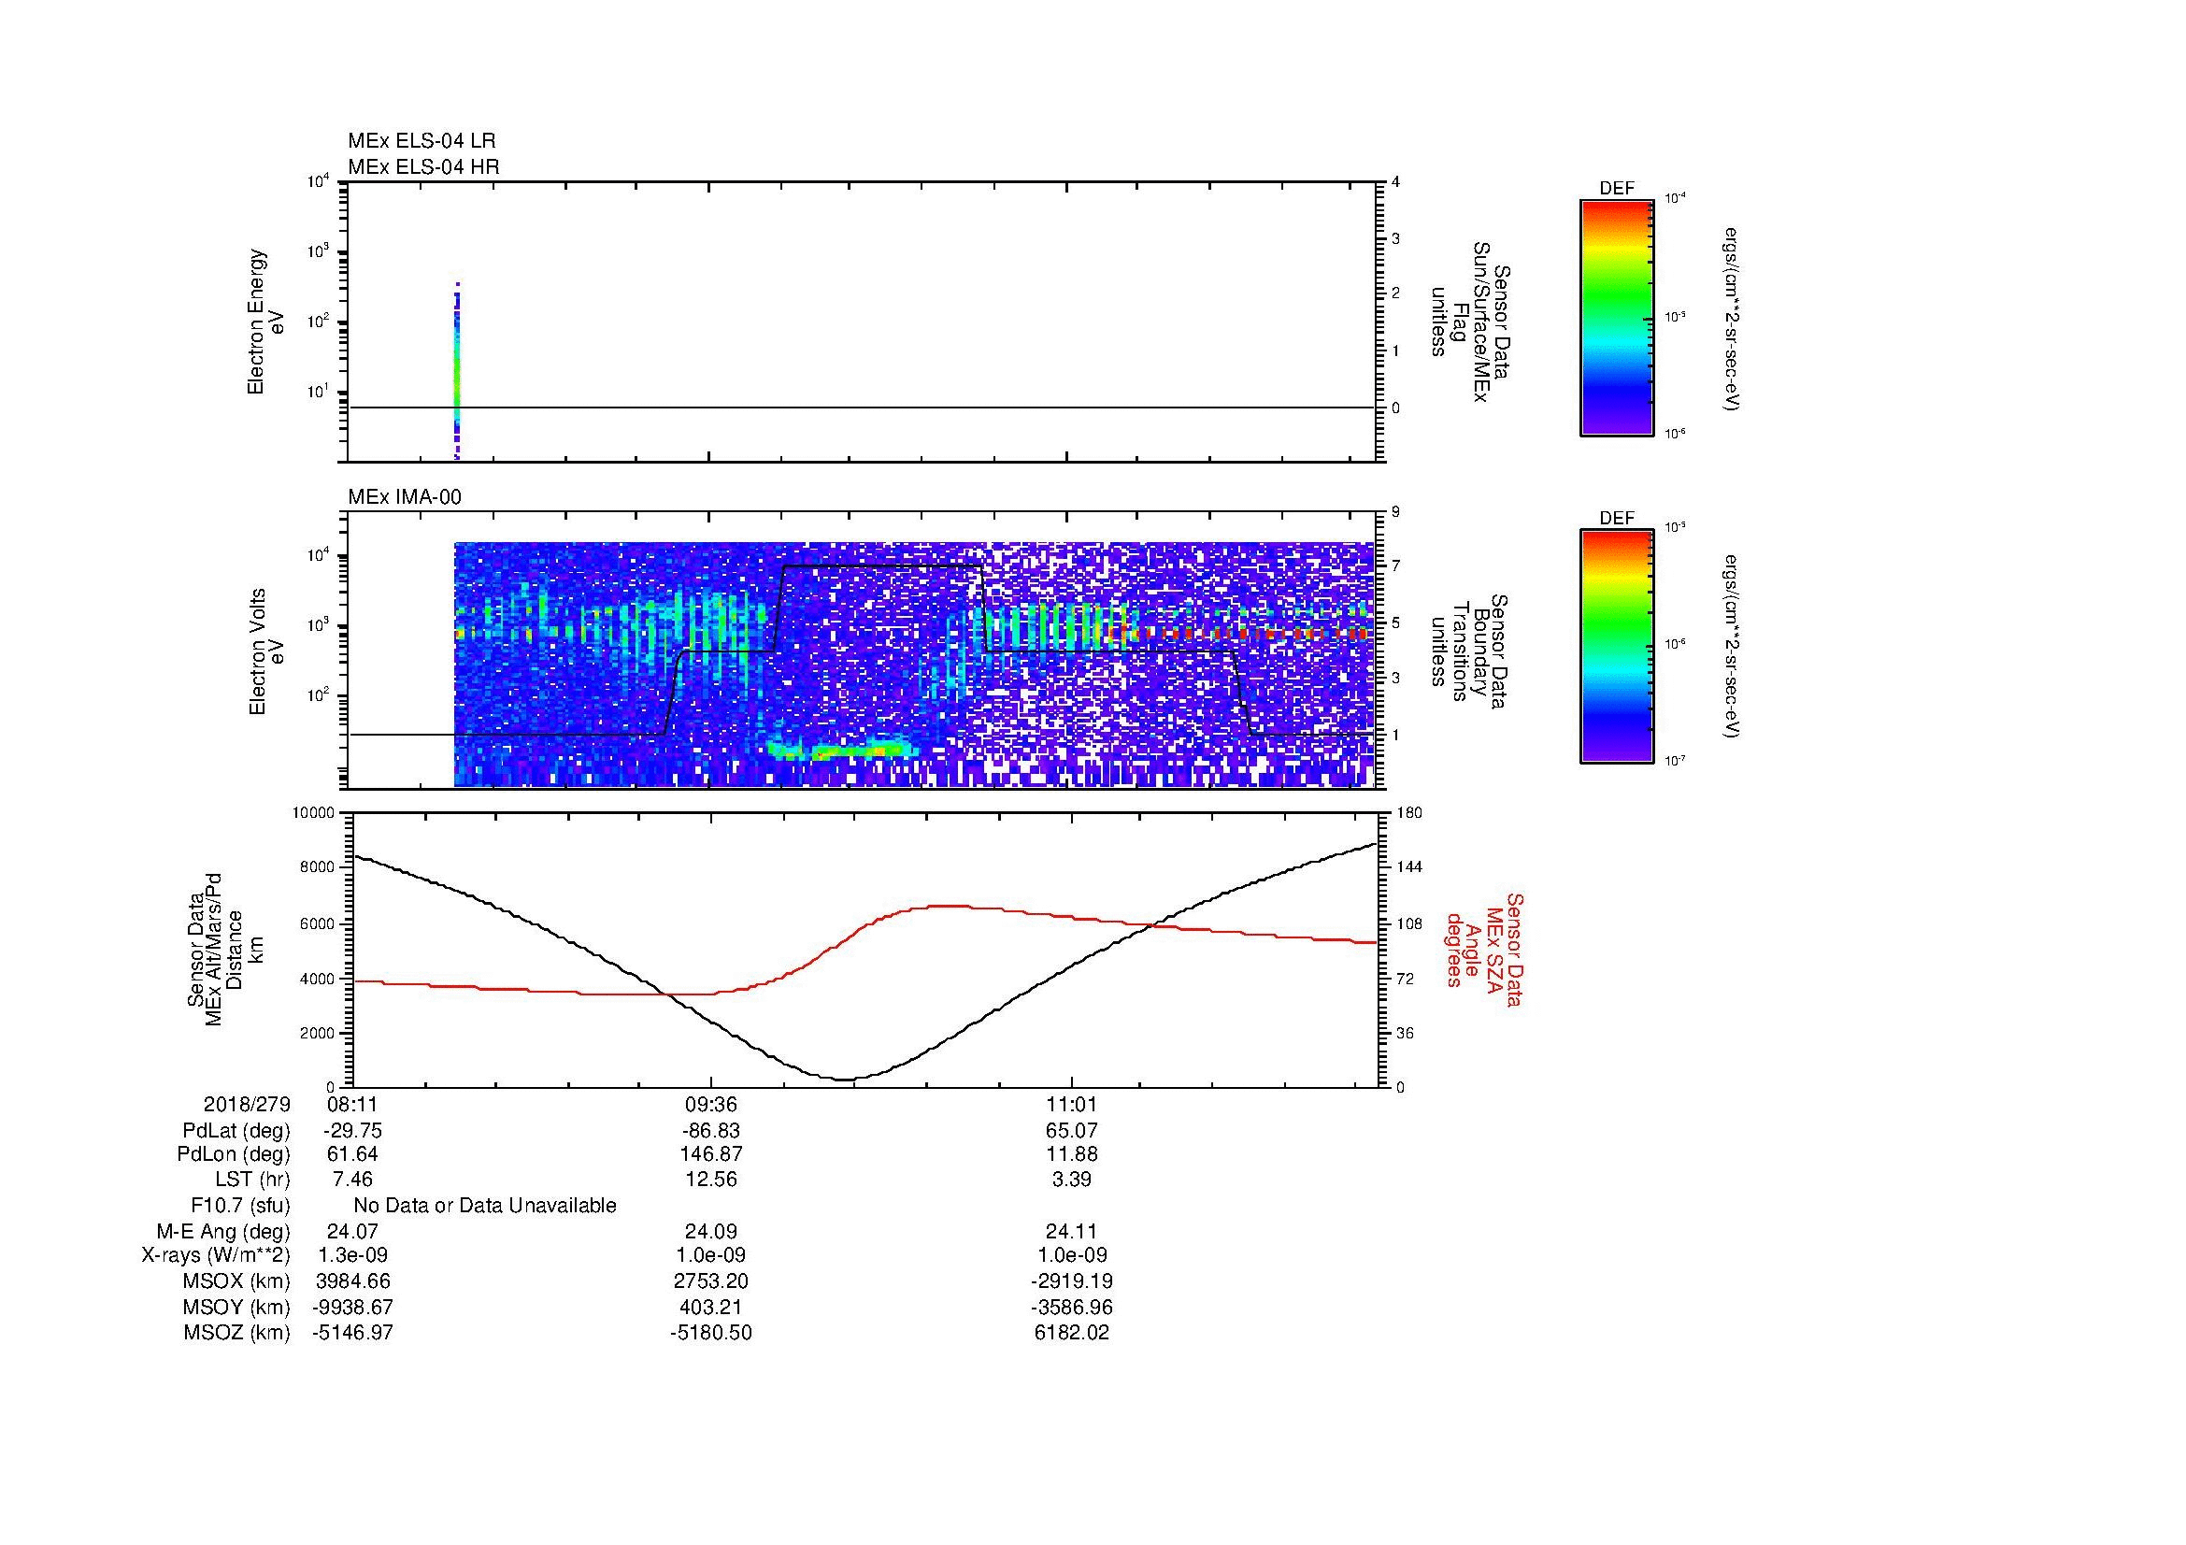The image size is (2186, 1545).
Task: Click the 'MEx ELS-04 HR' plot title
Action: pos(423,166)
